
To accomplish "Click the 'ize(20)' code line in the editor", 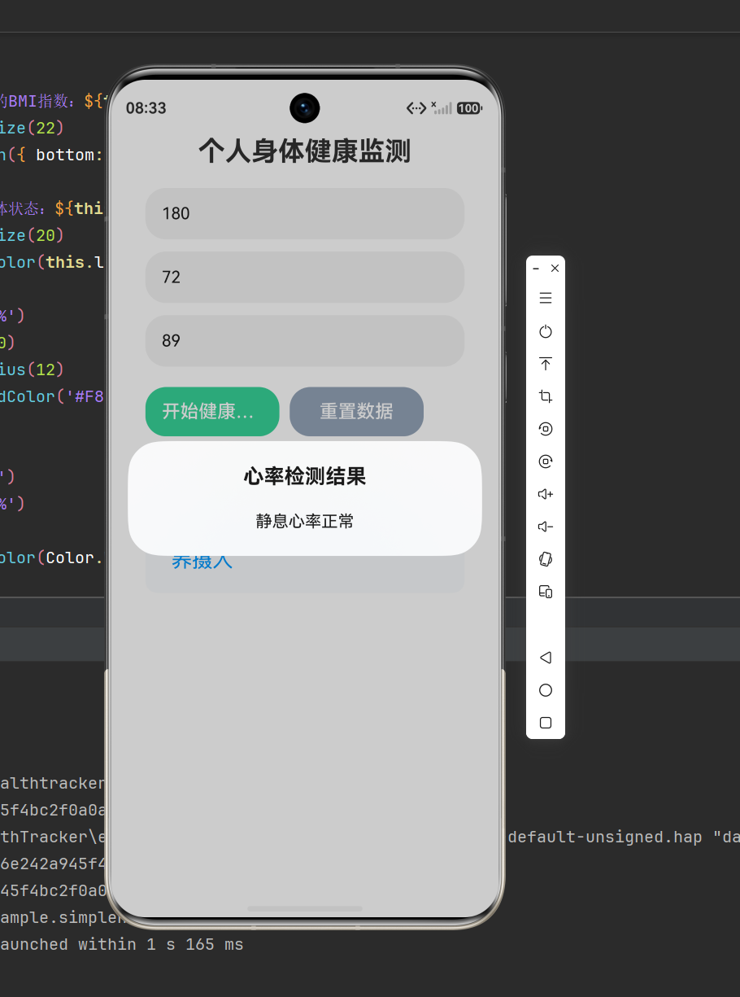I will 32,235.
